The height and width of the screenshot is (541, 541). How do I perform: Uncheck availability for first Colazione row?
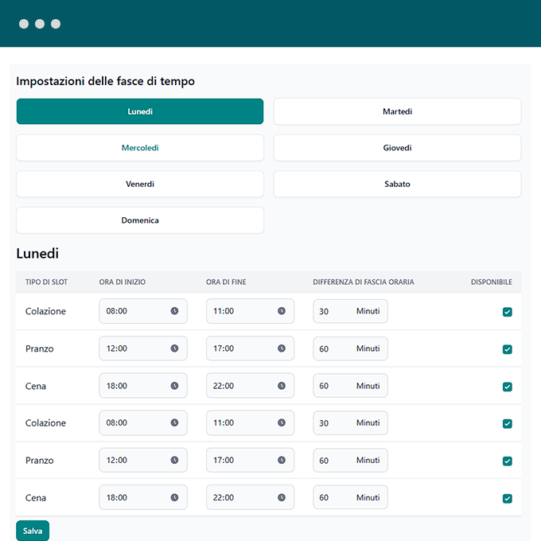[x=507, y=312]
